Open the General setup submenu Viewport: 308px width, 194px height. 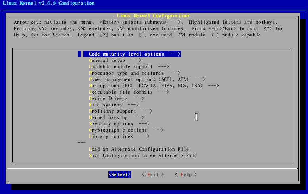pos(115,60)
